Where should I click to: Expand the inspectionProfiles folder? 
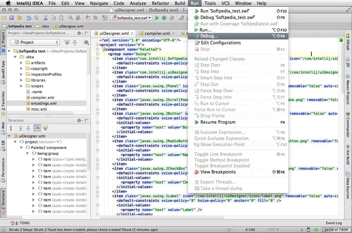[21, 74]
